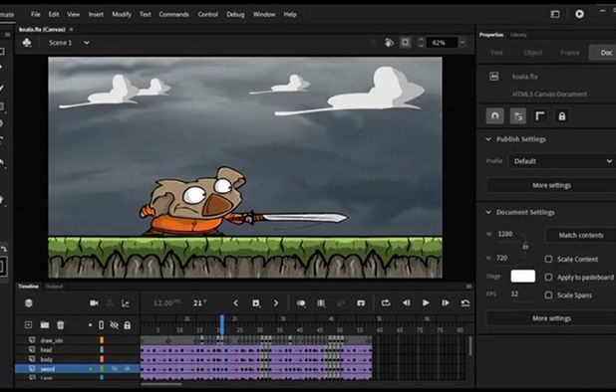Image resolution: width=616 pixels, height=392 pixels.
Task: Click More settings under Publish Settings
Action: pos(551,185)
